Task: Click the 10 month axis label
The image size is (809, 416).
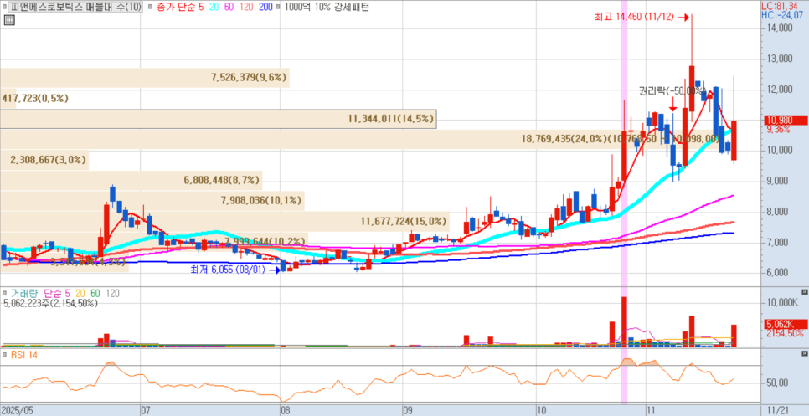Action: point(541,411)
